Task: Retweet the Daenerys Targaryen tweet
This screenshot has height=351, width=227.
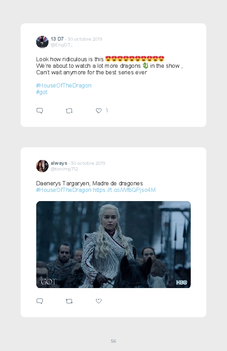Action: (69, 301)
